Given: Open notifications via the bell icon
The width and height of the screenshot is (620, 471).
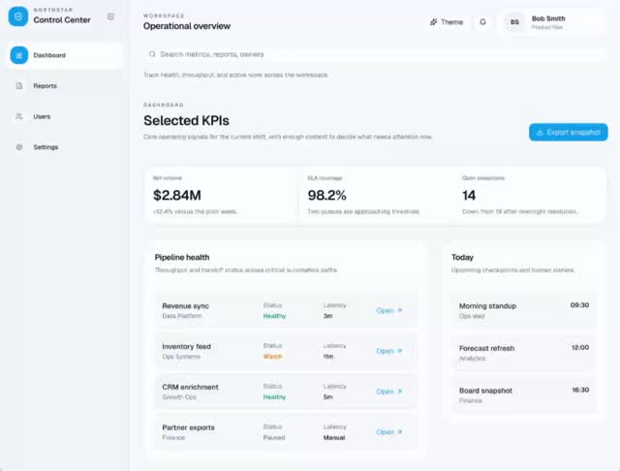Looking at the screenshot, I should (x=482, y=22).
